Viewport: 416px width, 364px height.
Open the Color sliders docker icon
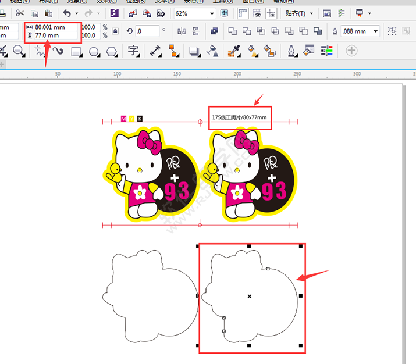coord(326,51)
